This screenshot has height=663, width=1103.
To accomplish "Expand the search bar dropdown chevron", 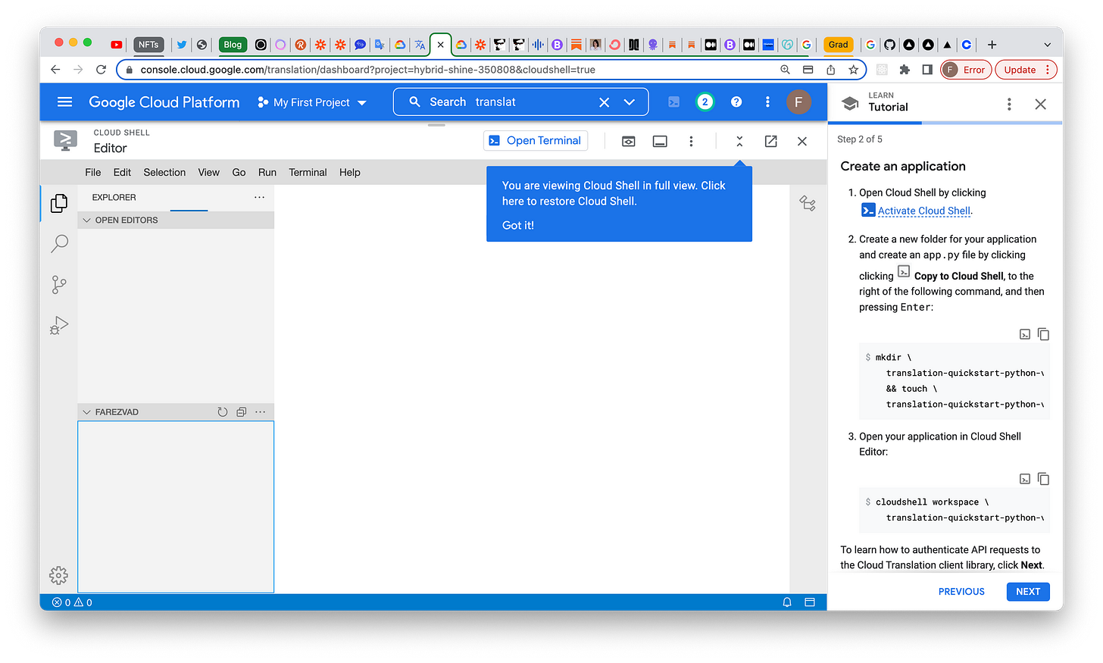I will 629,102.
